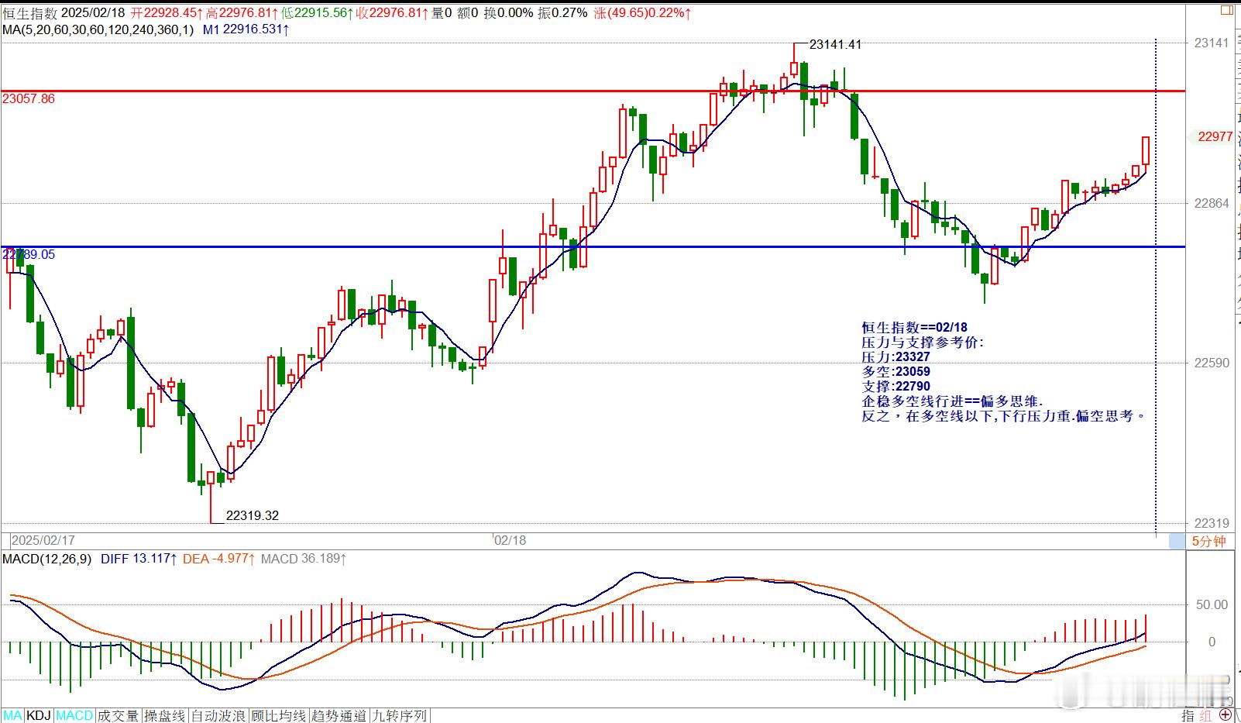
Task: Click the 涨(49.65)0.22% change value
Action: pyautogui.click(x=642, y=13)
